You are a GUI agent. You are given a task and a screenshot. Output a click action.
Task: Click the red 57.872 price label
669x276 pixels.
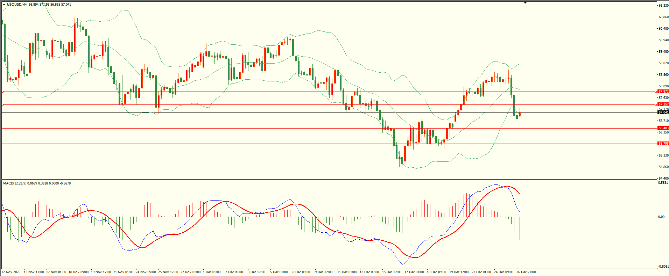[663, 92]
